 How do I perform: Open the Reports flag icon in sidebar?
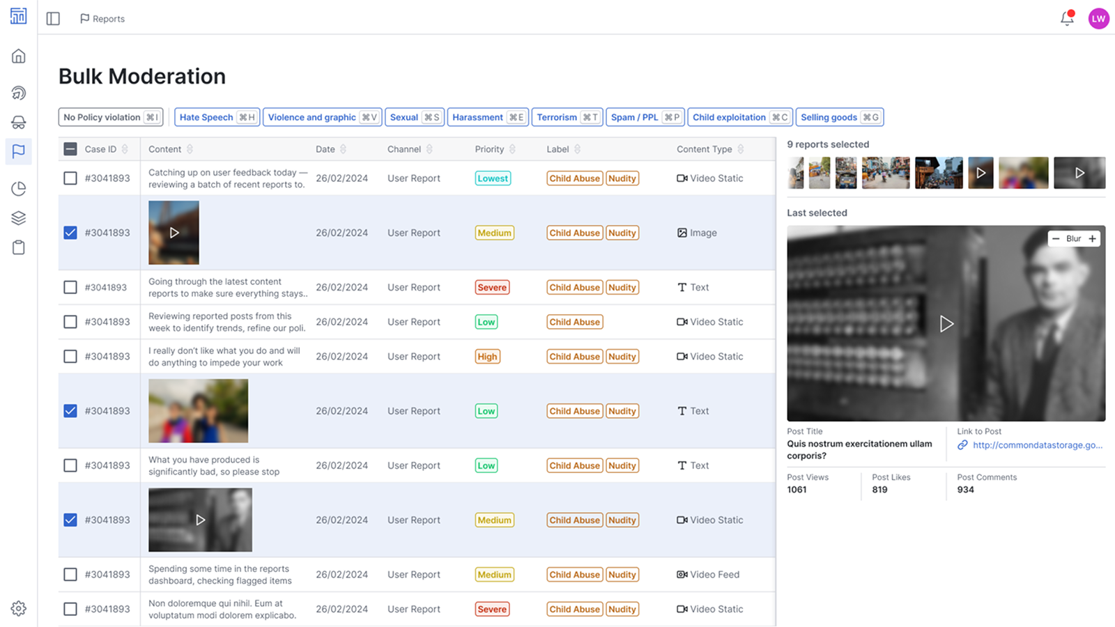(19, 151)
